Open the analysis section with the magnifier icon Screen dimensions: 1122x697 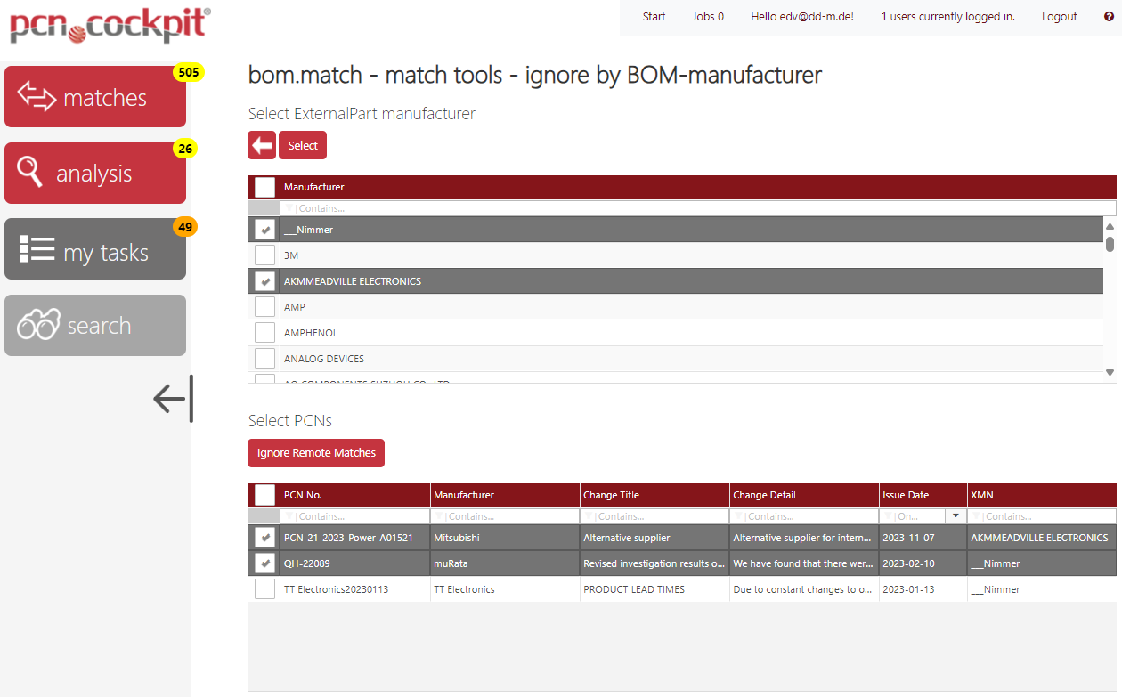pos(95,173)
